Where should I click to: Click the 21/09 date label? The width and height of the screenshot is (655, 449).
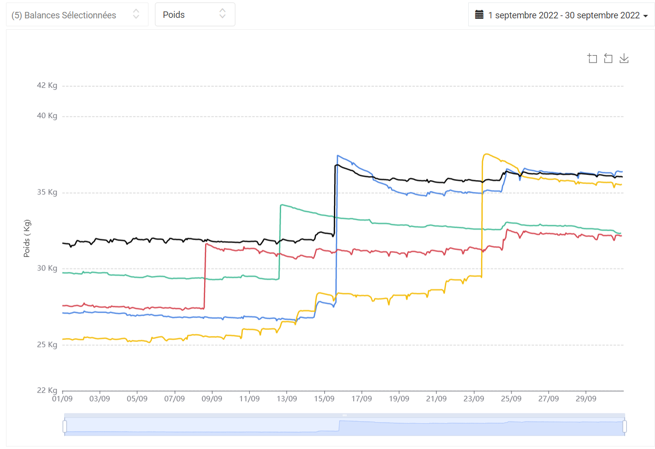pyautogui.click(x=437, y=398)
